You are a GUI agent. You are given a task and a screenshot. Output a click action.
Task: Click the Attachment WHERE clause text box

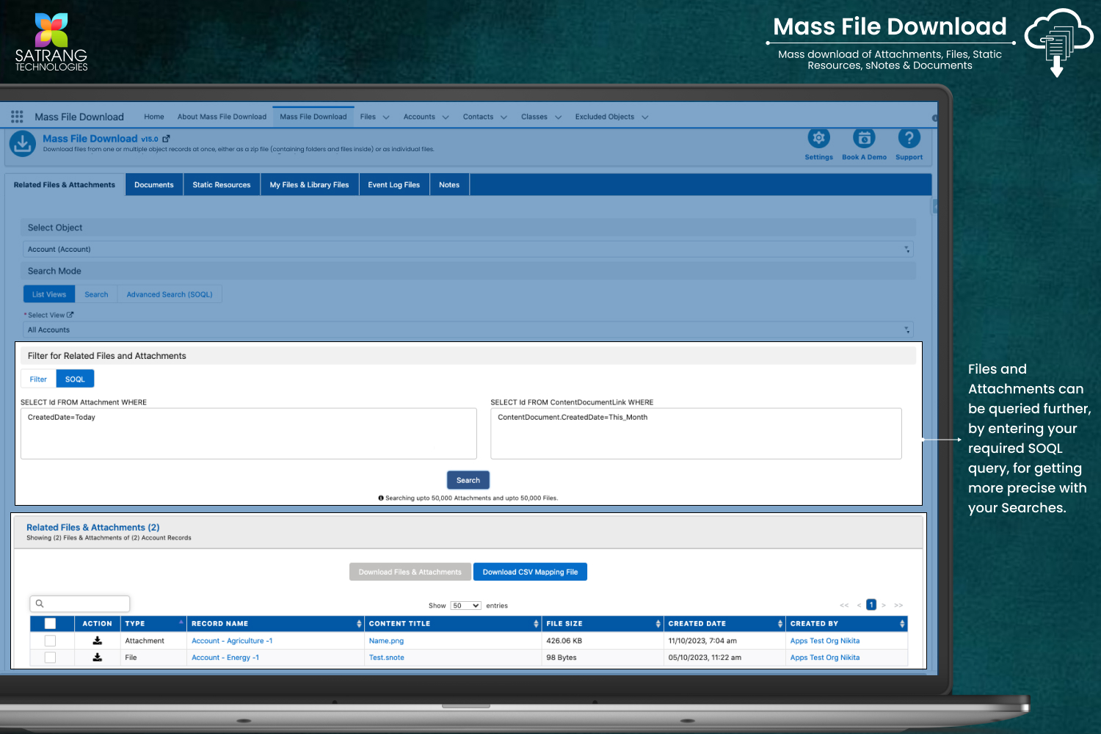248,434
